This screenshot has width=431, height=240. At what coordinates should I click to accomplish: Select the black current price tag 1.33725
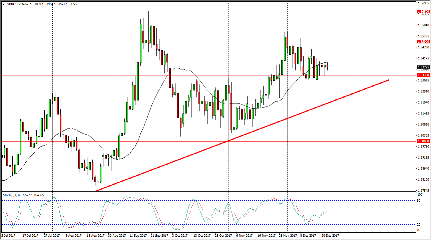pyautogui.click(x=424, y=67)
